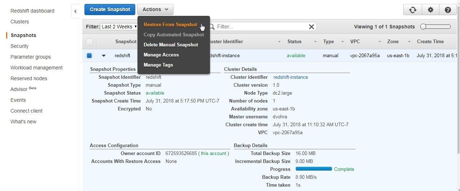Screen dimensions: 460x191
Task: Select Manage Tags from Actions menu
Action: (x=158, y=65)
